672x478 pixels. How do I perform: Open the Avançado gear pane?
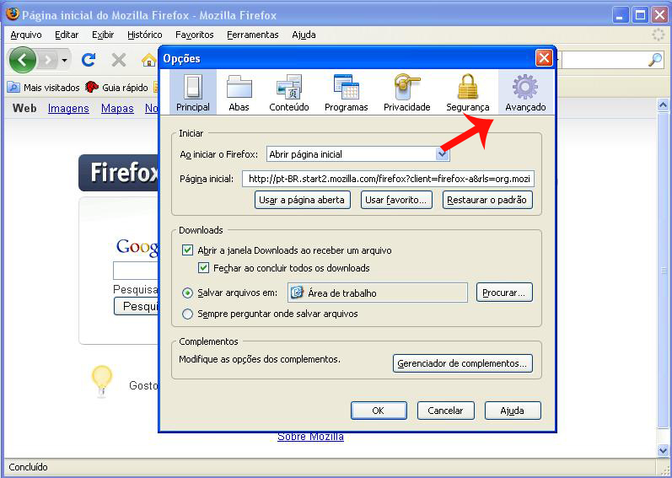pyautogui.click(x=525, y=93)
